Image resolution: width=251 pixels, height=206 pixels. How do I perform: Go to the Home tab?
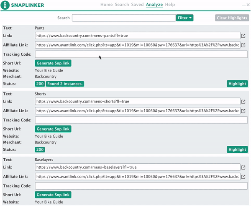(106, 5)
